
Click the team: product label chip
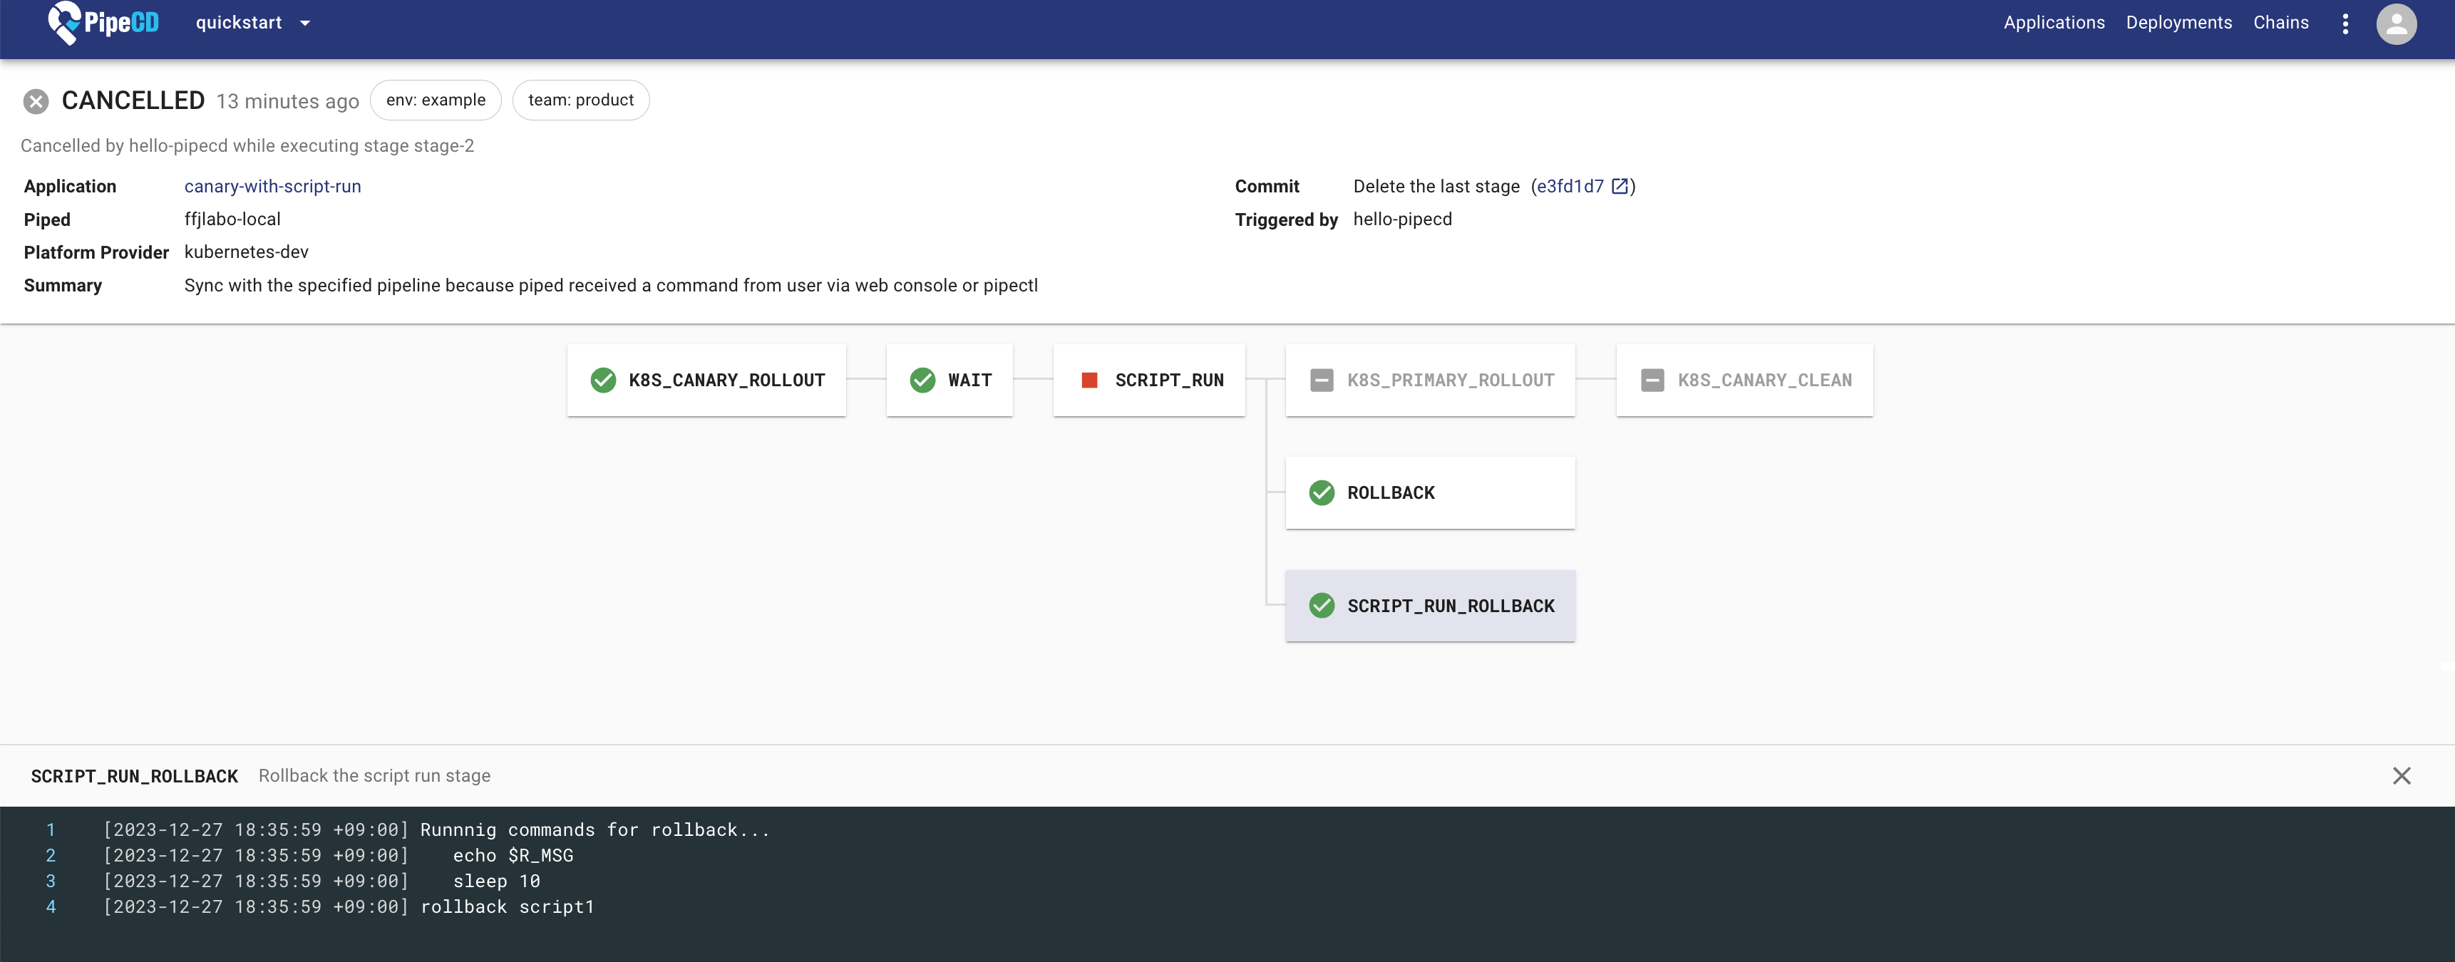(580, 100)
